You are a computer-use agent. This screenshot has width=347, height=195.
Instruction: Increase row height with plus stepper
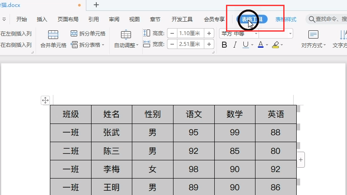point(209,33)
